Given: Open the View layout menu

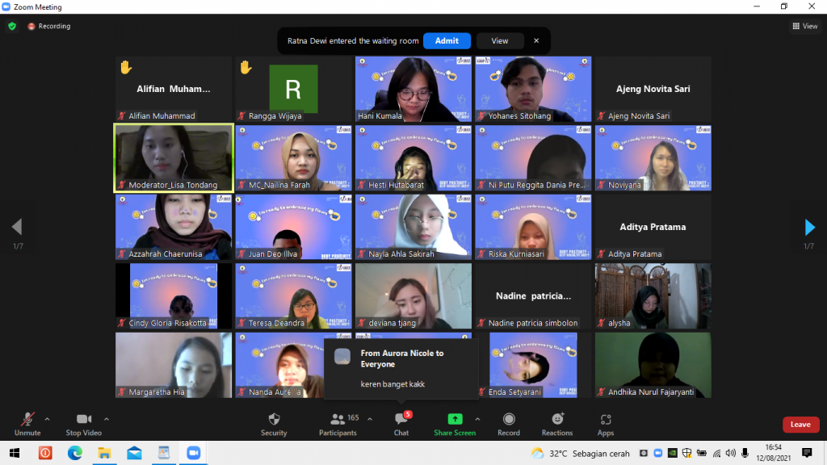Looking at the screenshot, I should 805,26.
